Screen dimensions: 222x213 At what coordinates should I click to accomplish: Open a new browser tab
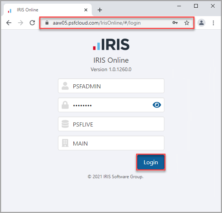point(99,10)
